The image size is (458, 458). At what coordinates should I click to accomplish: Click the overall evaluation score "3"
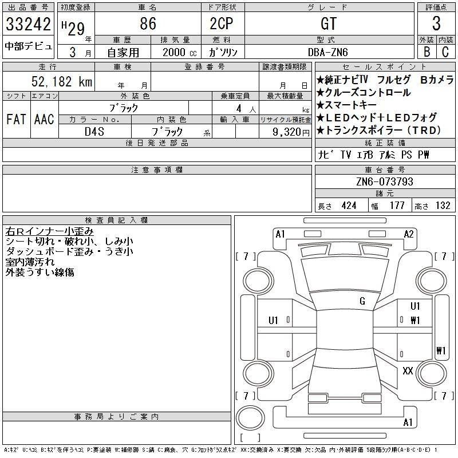coord(436,23)
